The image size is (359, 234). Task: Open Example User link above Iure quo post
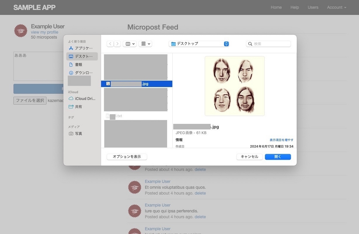(158, 205)
